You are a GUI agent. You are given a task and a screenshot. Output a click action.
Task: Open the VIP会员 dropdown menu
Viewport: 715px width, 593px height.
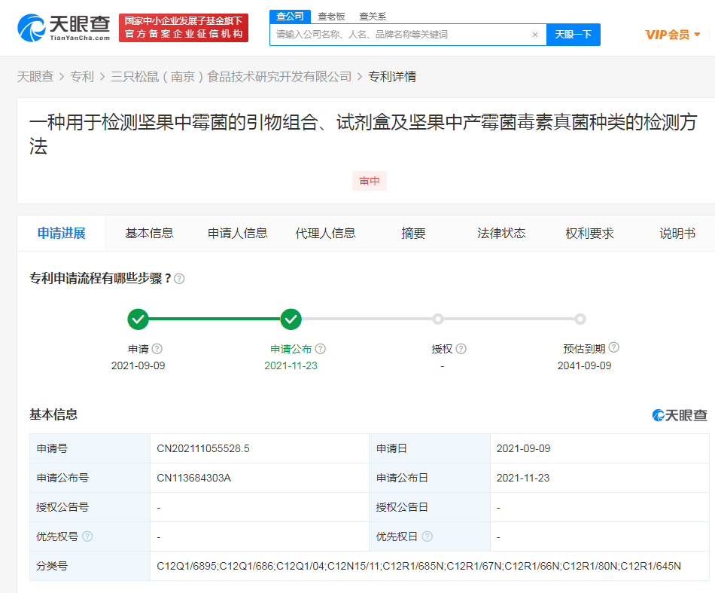click(x=673, y=35)
